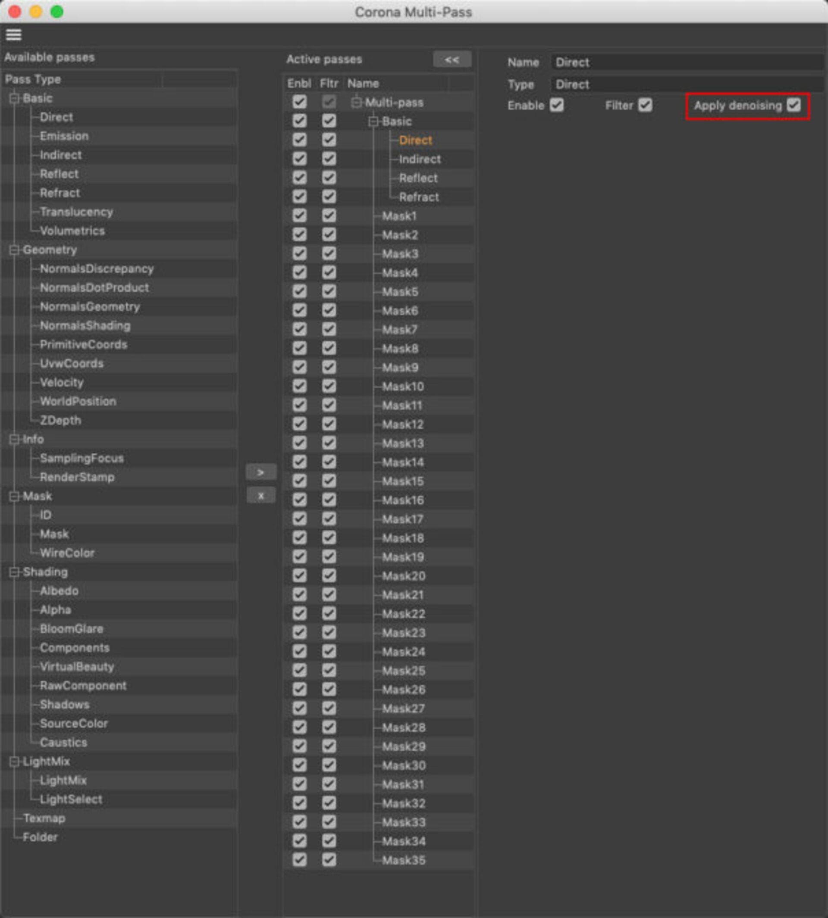Select NormalsDiscrepancy pass
The width and height of the screenshot is (828, 918).
tap(97, 269)
